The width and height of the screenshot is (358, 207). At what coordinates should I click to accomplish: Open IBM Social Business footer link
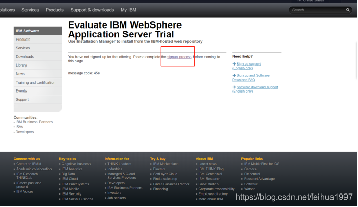click(x=78, y=199)
